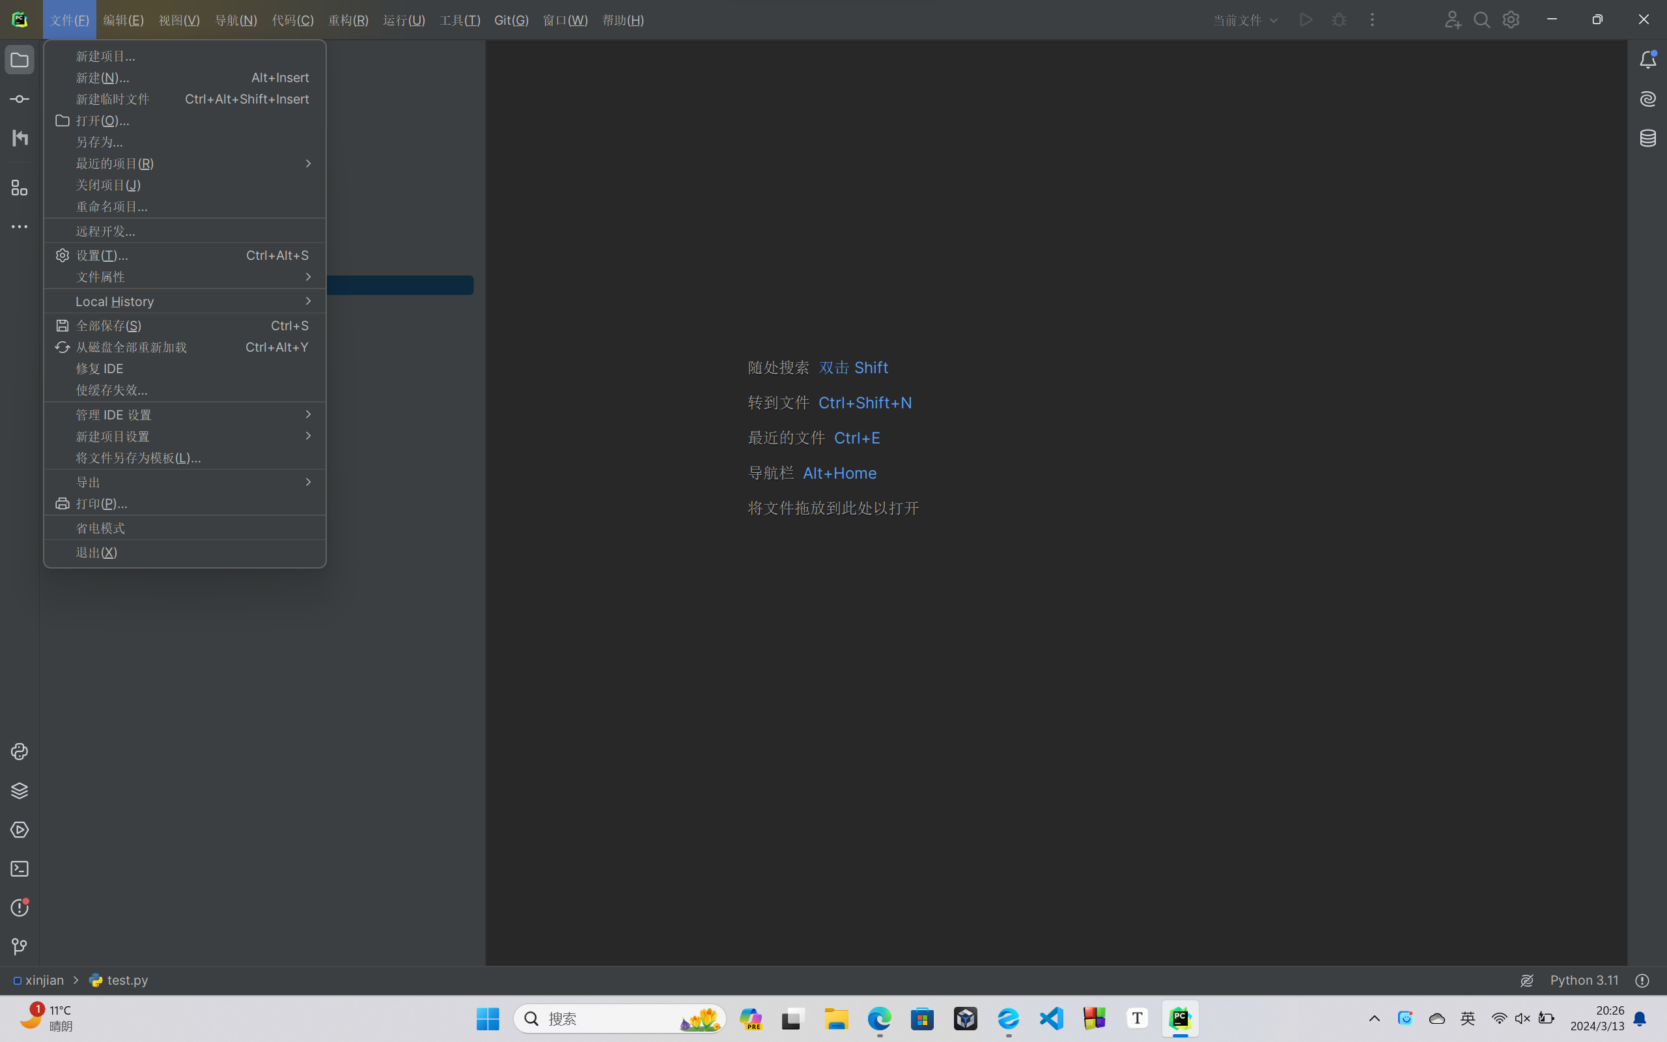
Task: Open the Git version control icon
Action: pos(20,947)
